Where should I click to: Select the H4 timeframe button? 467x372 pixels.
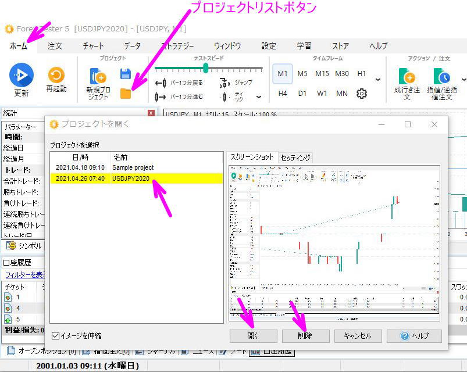click(283, 93)
